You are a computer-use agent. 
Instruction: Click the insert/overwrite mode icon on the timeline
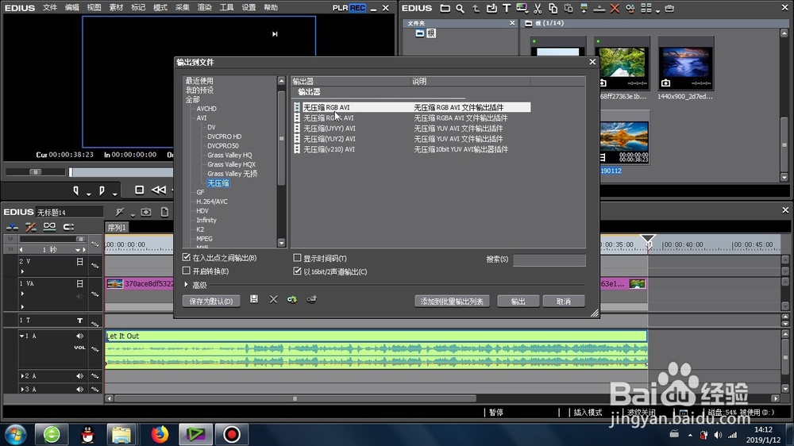[x=12, y=227]
